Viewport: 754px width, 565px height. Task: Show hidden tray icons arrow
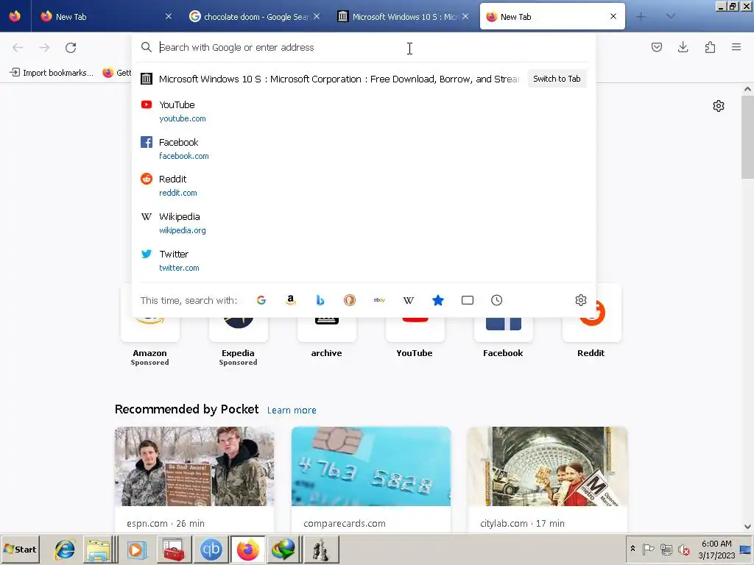(633, 549)
